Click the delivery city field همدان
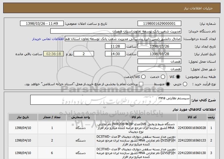The width and height of the screenshot is (224, 159). [x=159, y=69]
